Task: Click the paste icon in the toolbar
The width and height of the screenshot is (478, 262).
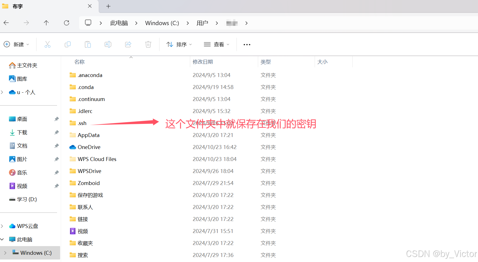Action: 88,44
